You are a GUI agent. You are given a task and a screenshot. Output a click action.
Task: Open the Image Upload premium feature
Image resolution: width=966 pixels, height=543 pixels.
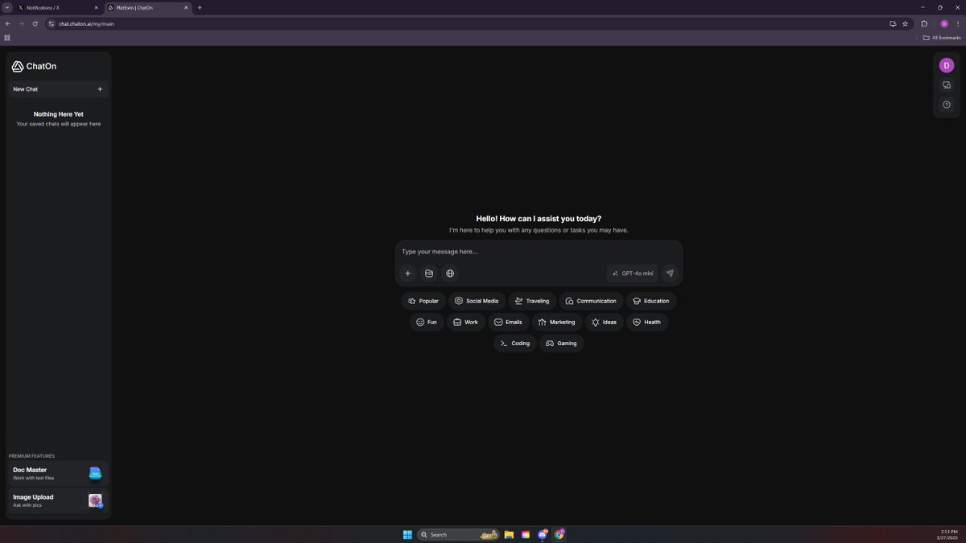tap(57, 500)
